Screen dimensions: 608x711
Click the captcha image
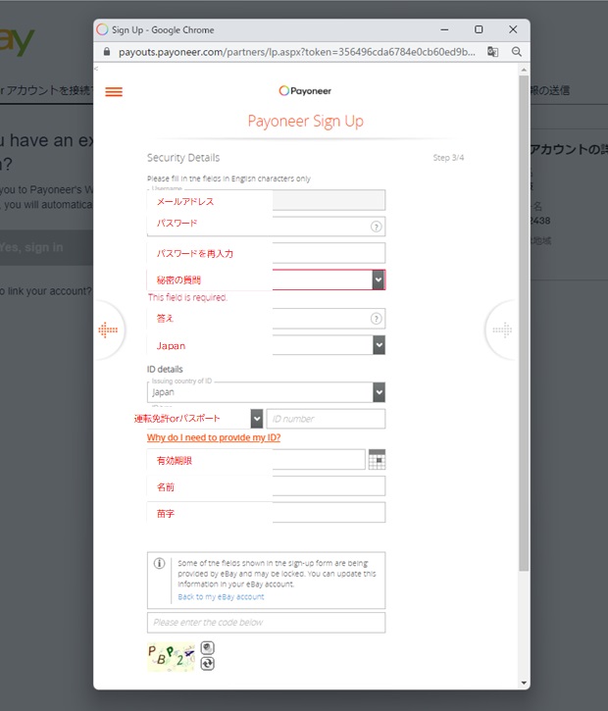[172, 656]
